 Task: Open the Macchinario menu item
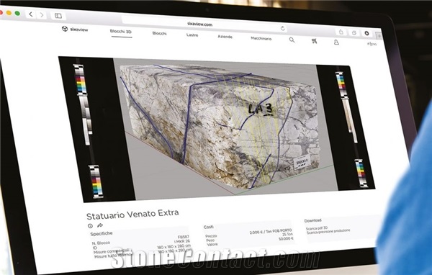point(261,39)
